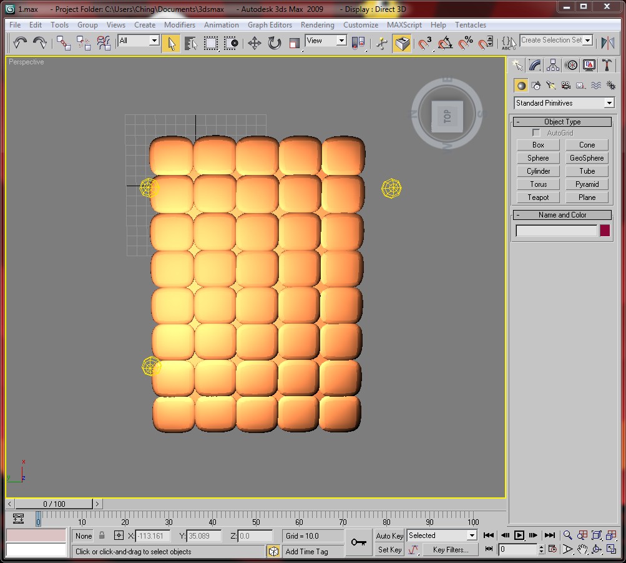The width and height of the screenshot is (626, 563).
Task: Toggle 3D snaps on
Action: click(x=425, y=42)
